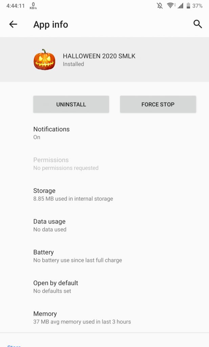Tap the HALLOWEEN 2020 SMLK app name
209x347 pixels.
pos(99,56)
